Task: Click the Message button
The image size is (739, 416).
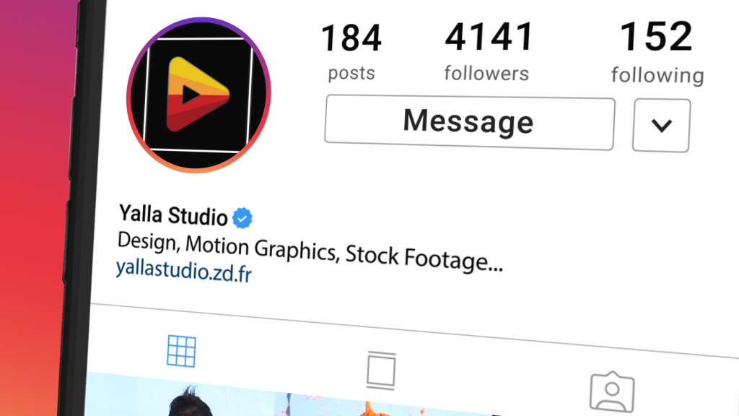Action: pos(469,123)
